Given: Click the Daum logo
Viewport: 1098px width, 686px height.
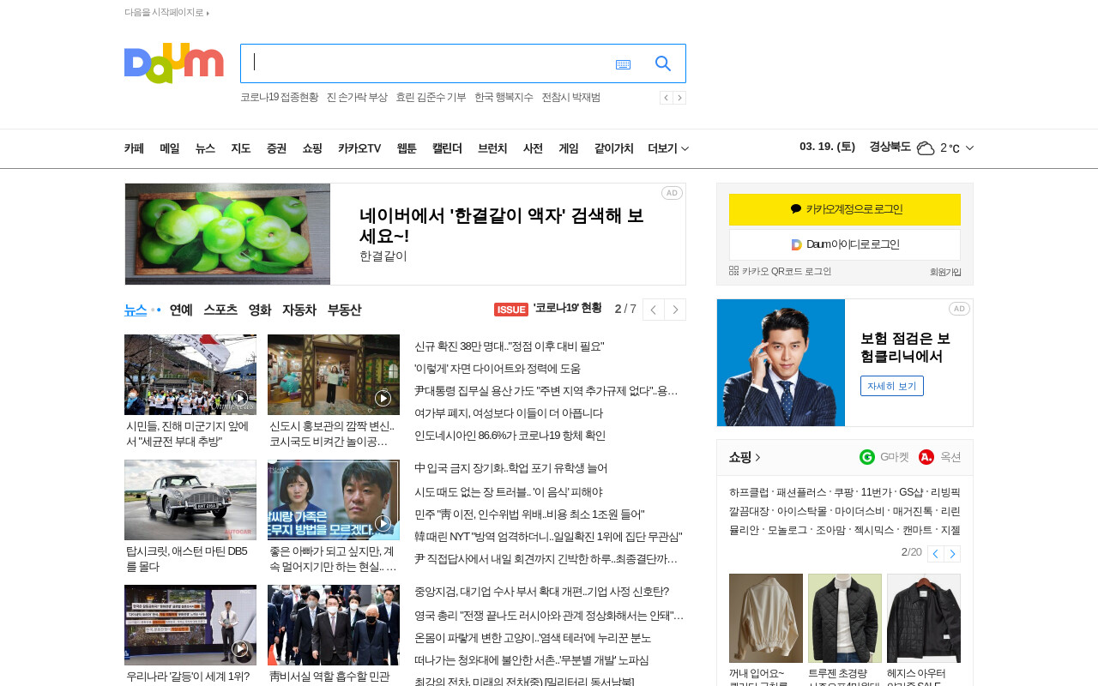Looking at the screenshot, I should pos(174,63).
